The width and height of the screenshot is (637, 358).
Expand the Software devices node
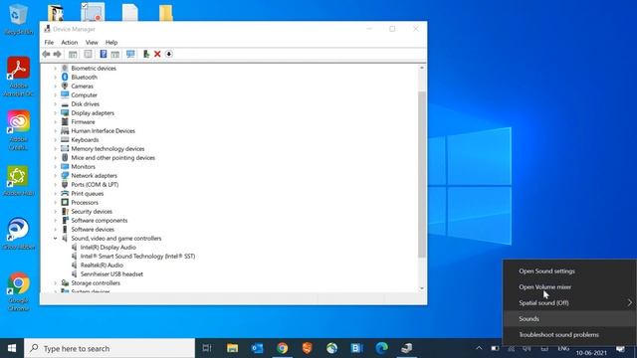[56, 230]
